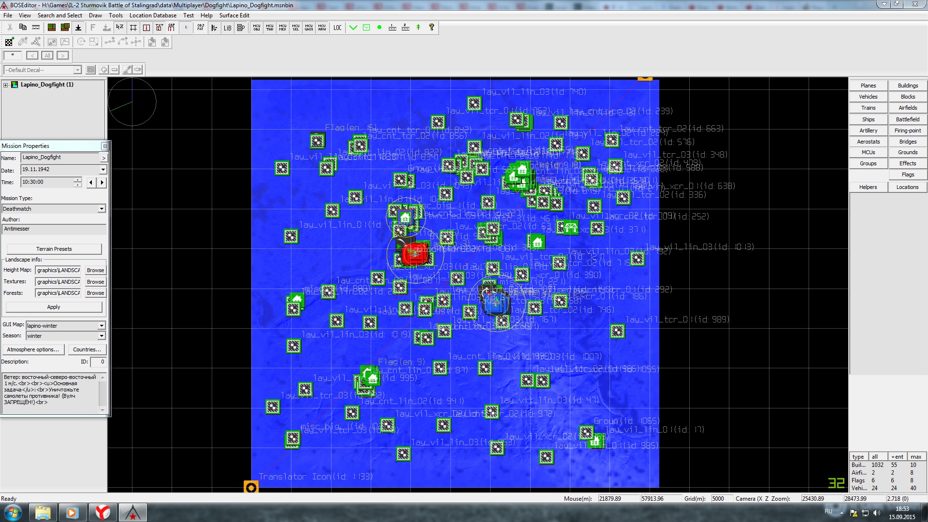Toggle MCU UNSE display
The image size is (928, 522).
(309, 28)
